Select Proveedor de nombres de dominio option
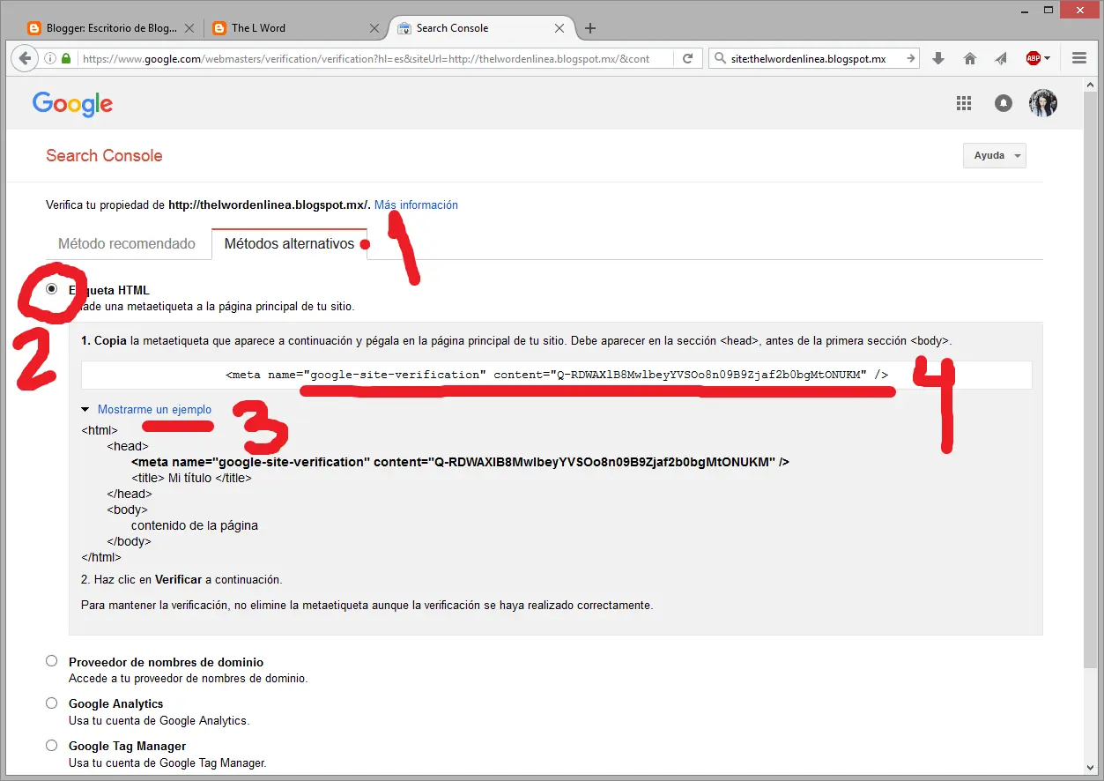This screenshot has height=781, width=1104. (x=52, y=661)
